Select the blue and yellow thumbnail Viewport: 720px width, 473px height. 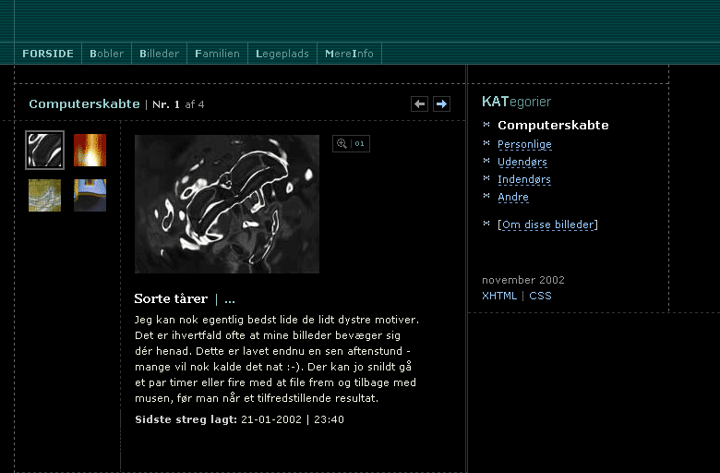(x=90, y=195)
